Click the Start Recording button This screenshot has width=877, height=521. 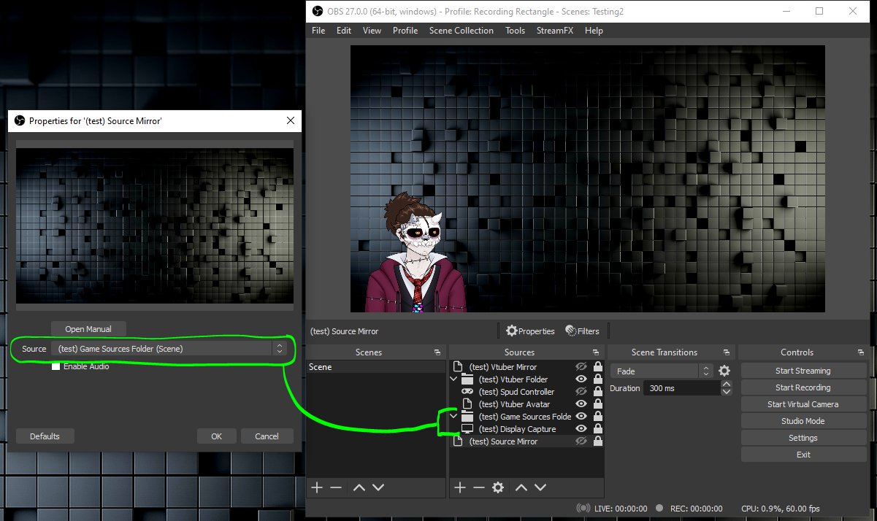pyautogui.click(x=803, y=387)
